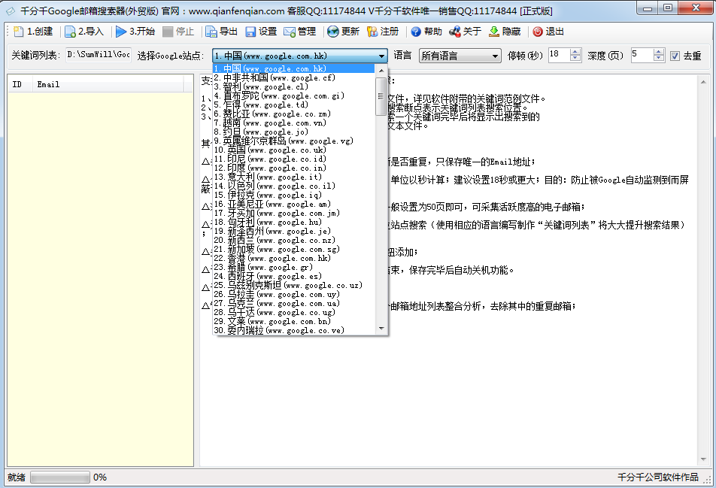Decrease 停顿(秒) value with down arrow

point(575,59)
